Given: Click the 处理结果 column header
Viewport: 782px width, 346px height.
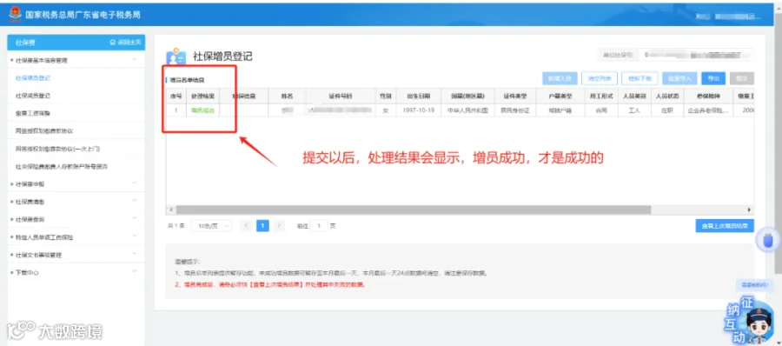Looking at the screenshot, I should pyautogui.click(x=202, y=96).
